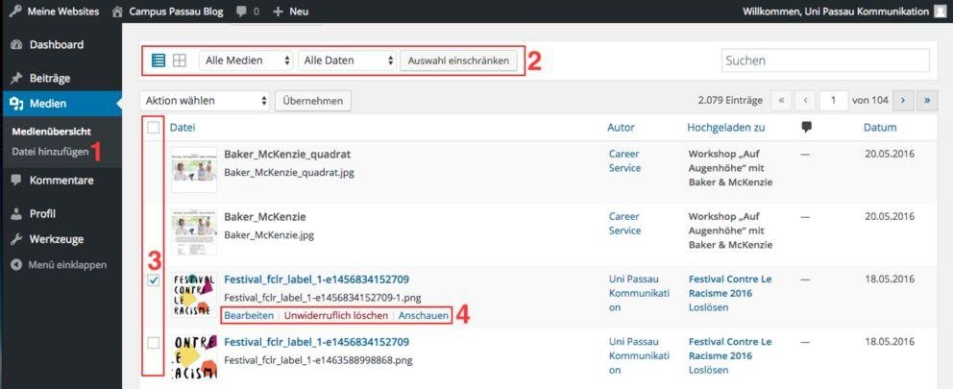This screenshot has height=389, width=953.
Task: Go to last page of entries
Action: click(x=927, y=101)
